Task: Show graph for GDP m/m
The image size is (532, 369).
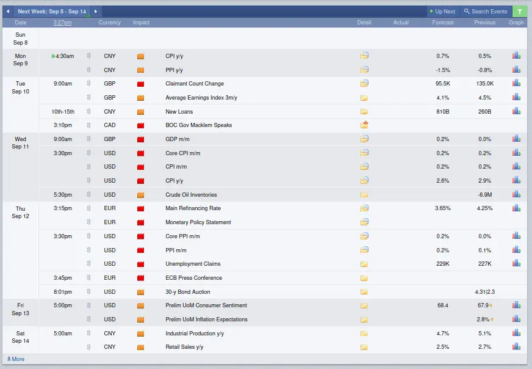Action: (x=516, y=138)
